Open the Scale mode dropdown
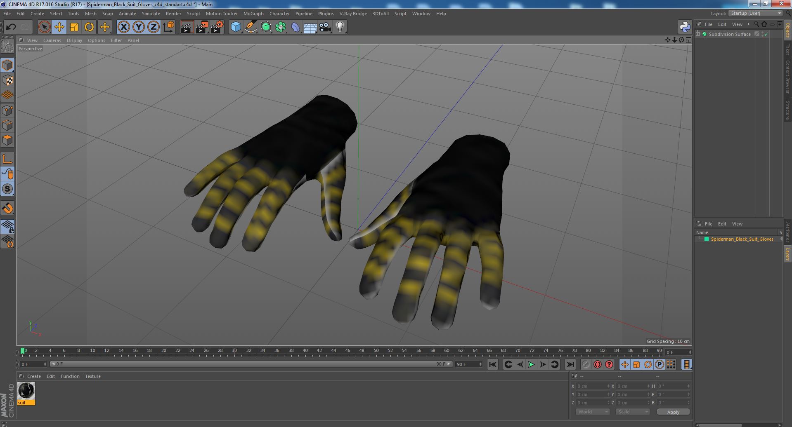 point(633,412)
